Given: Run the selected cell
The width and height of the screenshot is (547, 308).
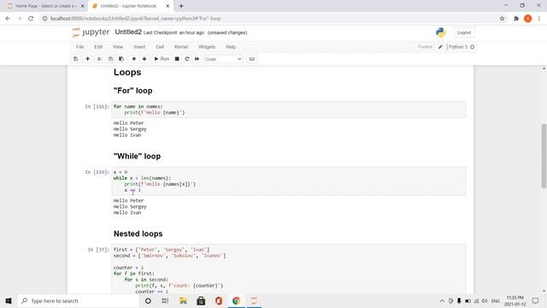Looking at the screenshot, I should 162,59.
